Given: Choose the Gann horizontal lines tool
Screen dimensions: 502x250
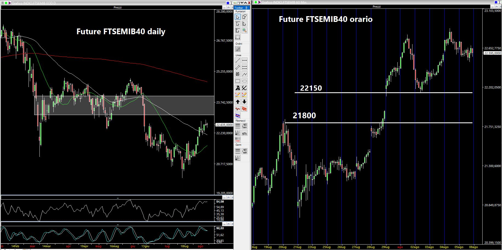Looking at the screenshot, I should [238, 151].
